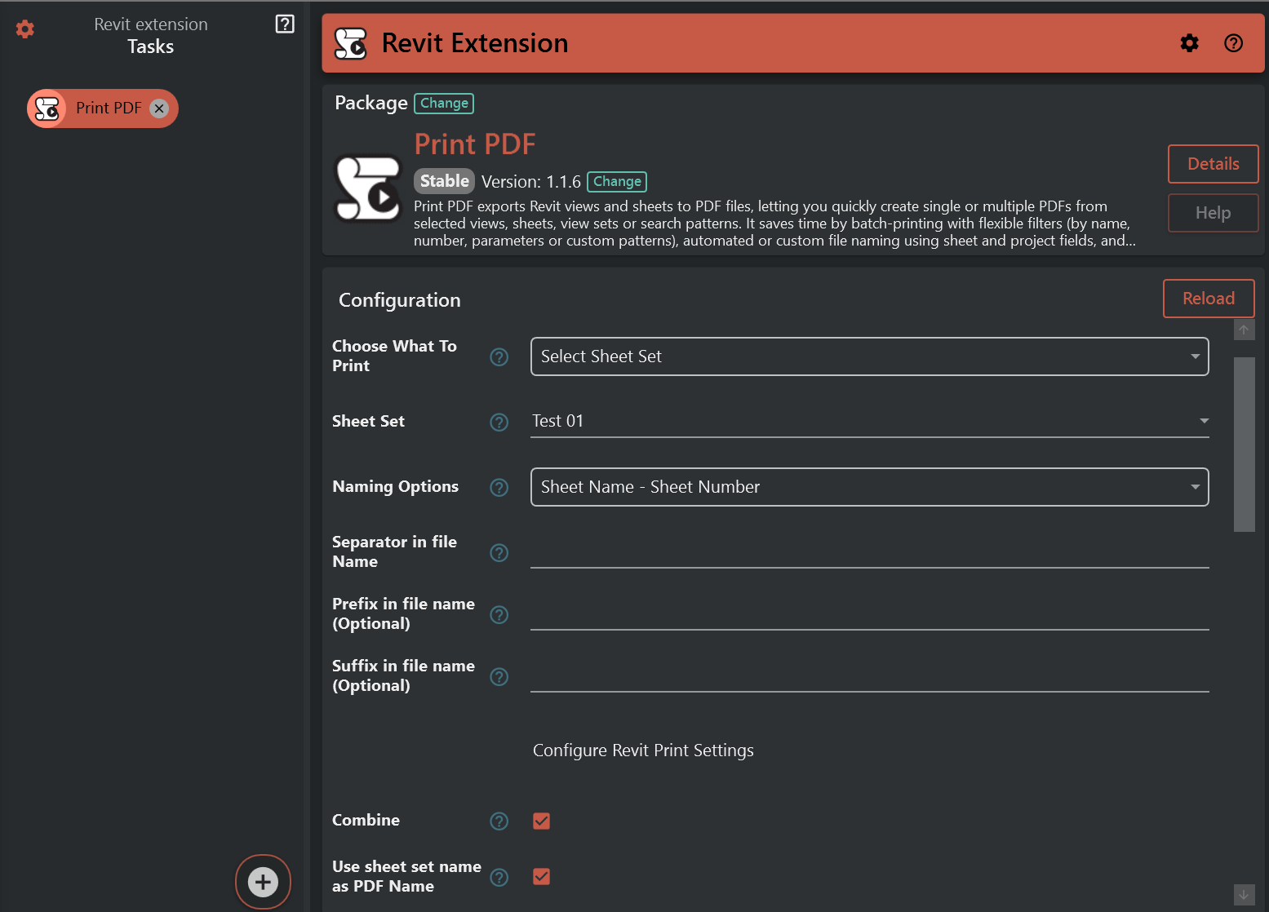
Task: Remove the Print PDF task chip
Action: tap(160, 108)
